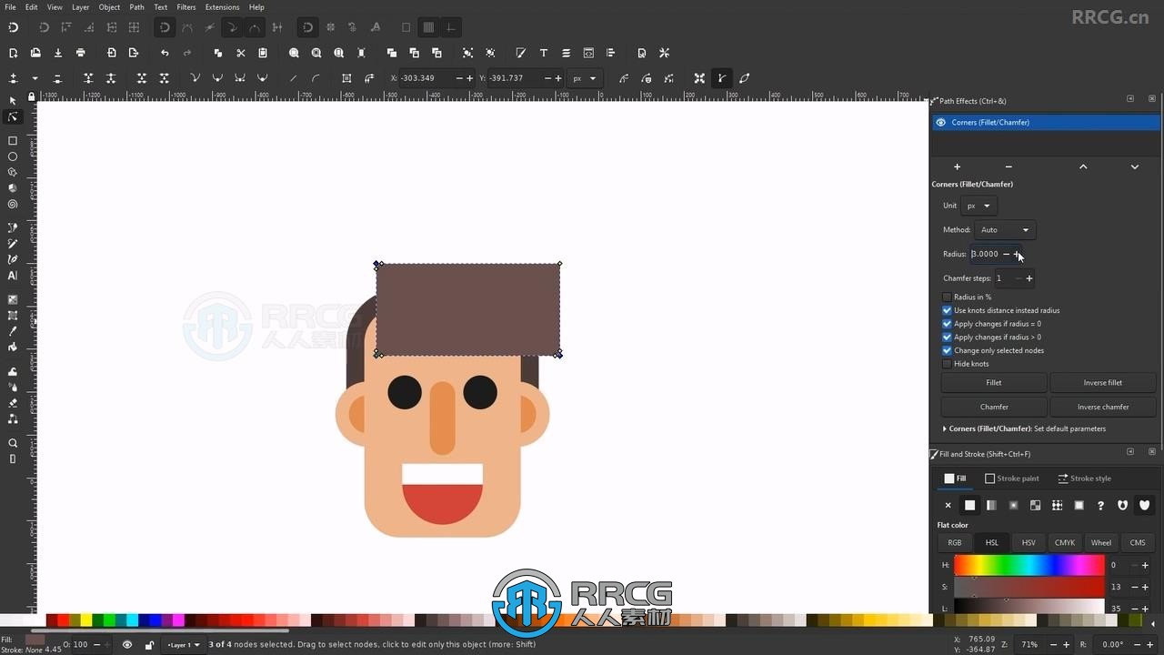This screenshot has width=1164, height=655.
Task: Move path effect down with chevron
Action: click(x=1135, y=166)
